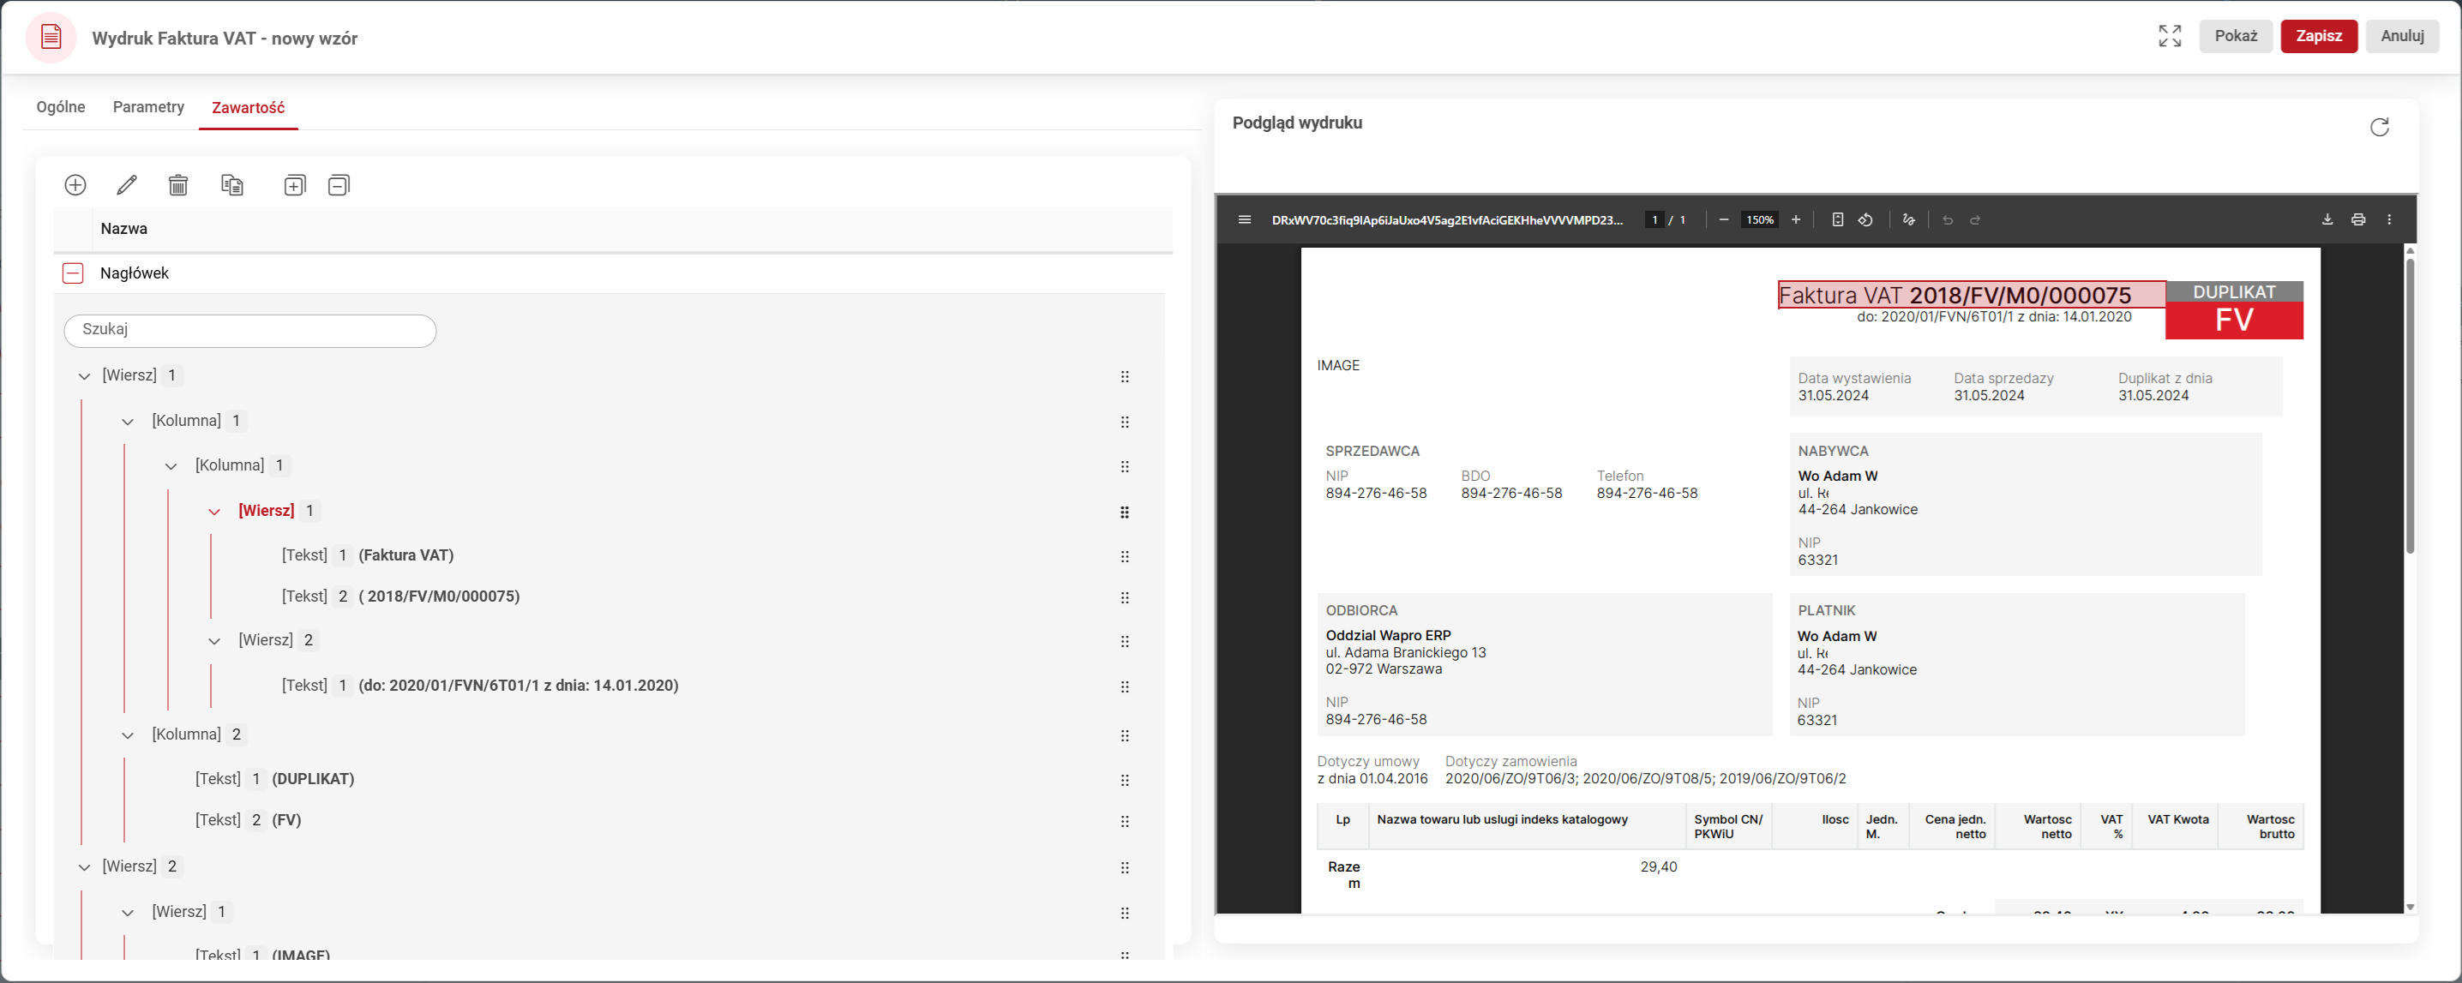Collapse the Nagłówek section
Screen dimensions: 2462x983
click(x=73, y=273)
